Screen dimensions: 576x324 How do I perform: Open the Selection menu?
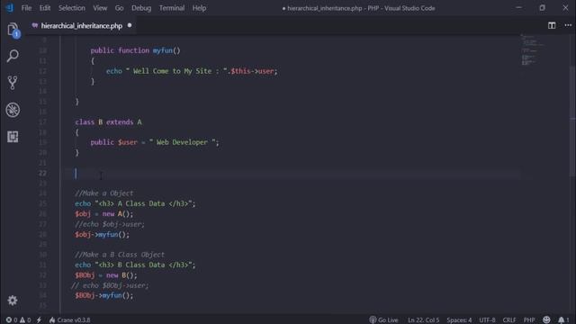pyautogui.click(x=72, y=8)
